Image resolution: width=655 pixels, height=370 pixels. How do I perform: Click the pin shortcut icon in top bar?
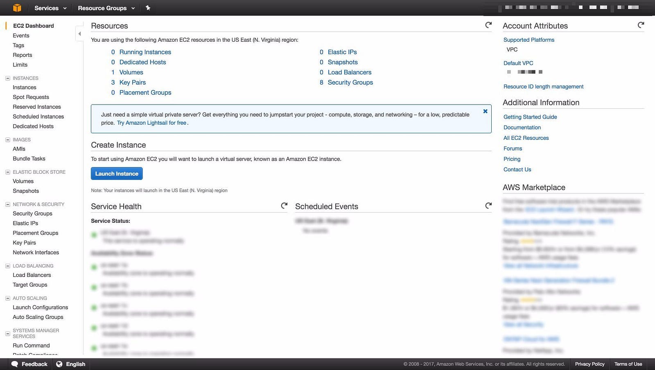coord(148,8)
